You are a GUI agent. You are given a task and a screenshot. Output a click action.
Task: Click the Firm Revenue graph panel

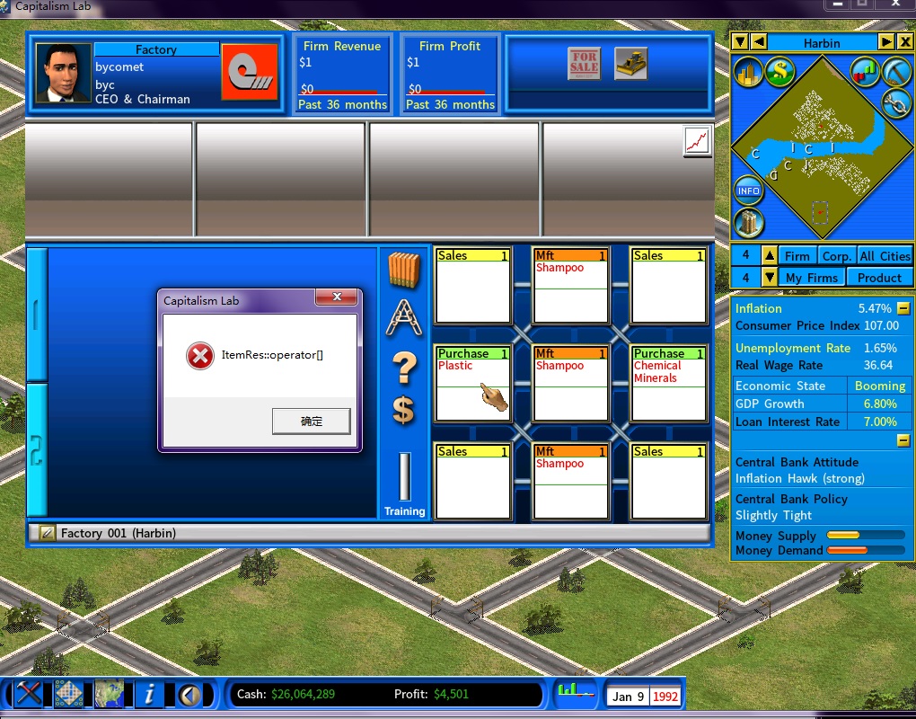[x=342, y=75]
